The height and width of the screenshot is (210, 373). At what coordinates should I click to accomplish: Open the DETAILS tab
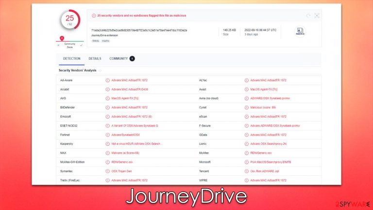click(x=95, y=58)
